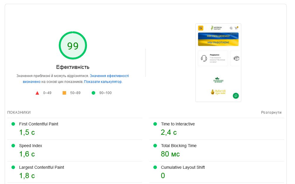This screenshot has height=184, width=295.
Task: Click the yellow menu icon in site preview
Action: pyautogui.click(x=201, y=28)
